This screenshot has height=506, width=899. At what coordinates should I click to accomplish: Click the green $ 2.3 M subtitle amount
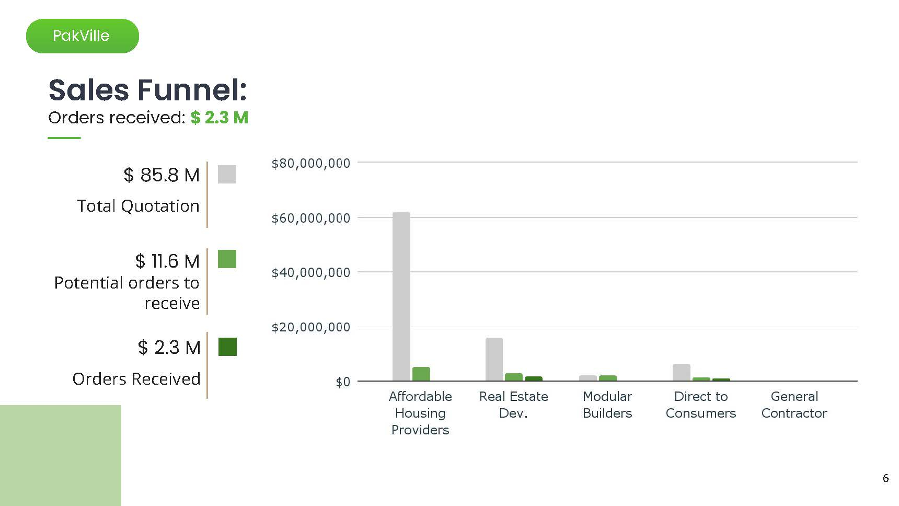point(219,118)
